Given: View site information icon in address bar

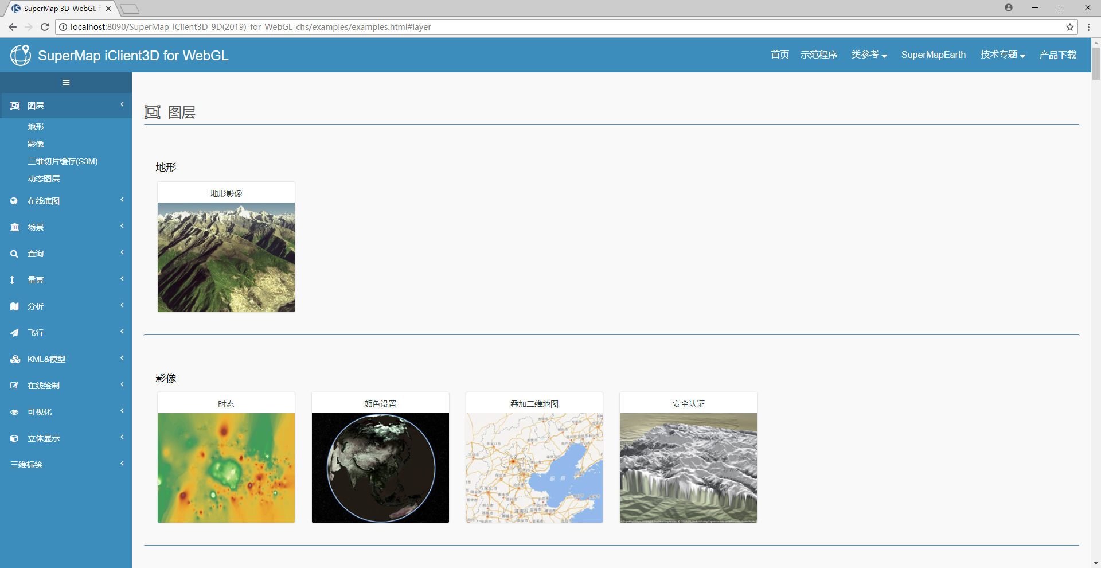Looking at the screenshot, I should (63, 27).
